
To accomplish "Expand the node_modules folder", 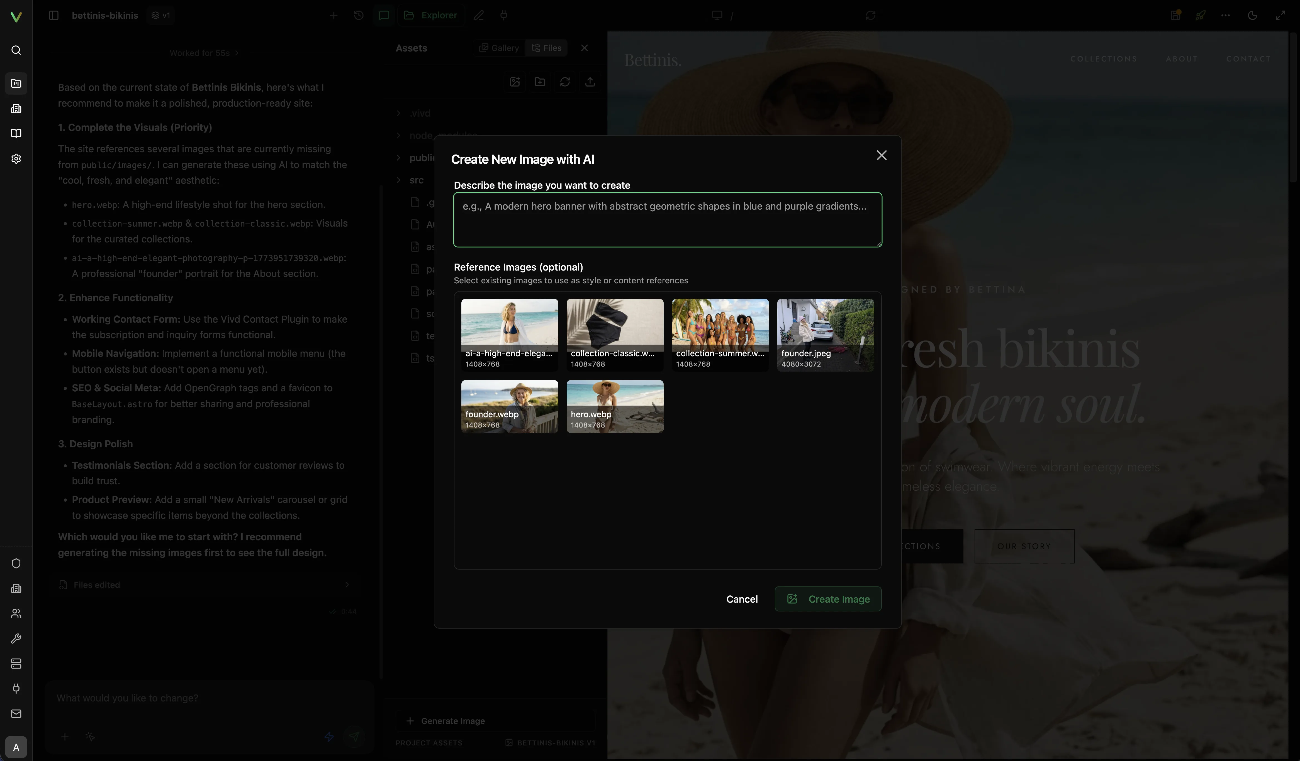I will point(398,135).
